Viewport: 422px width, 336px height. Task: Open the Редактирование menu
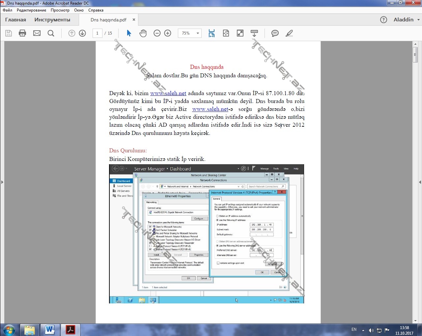(x=31, y=10)
